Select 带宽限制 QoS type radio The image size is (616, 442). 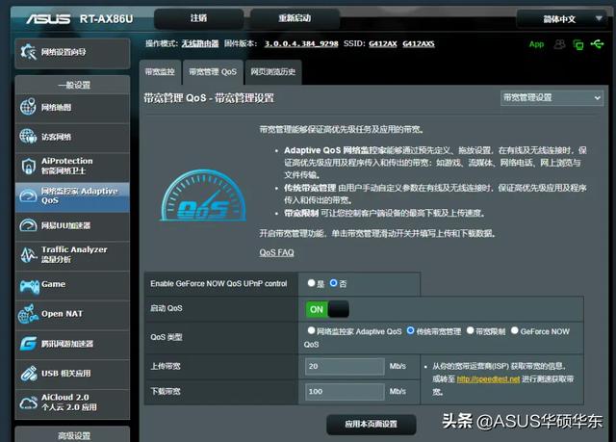(x=471, y=331)
